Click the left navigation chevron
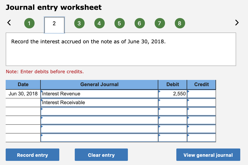Image resolution: width=248 pixels, height=165 pixels. (x=9, y=23)
